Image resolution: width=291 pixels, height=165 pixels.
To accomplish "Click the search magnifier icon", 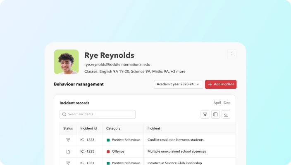I will point(64,114).
